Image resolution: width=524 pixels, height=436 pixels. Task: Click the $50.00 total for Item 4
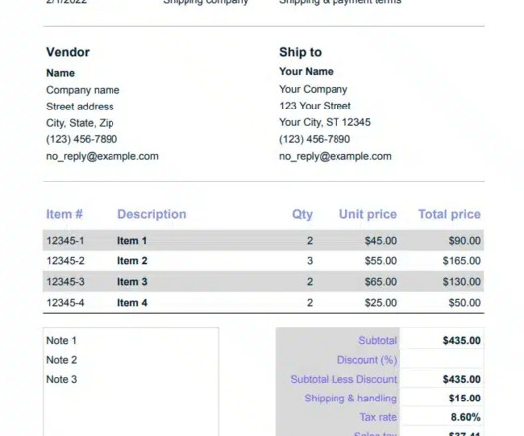[x=464, y=303]
